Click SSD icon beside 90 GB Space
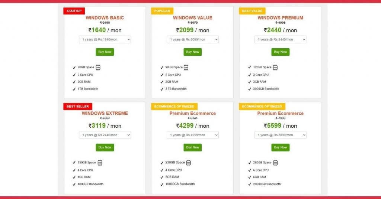Image resolution: width=381 pixels, height=199 pixels. tap(186, 67)
